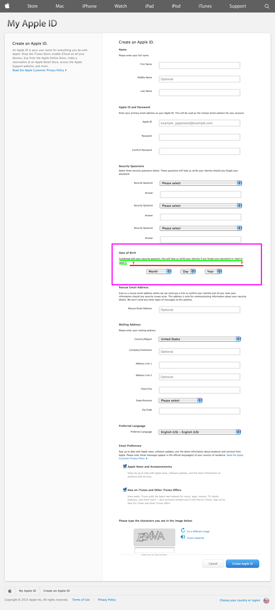The width and height of the screenshot is (275, 610).
Task: Open the Day dropdown
Action: click(x=188, y=271)
